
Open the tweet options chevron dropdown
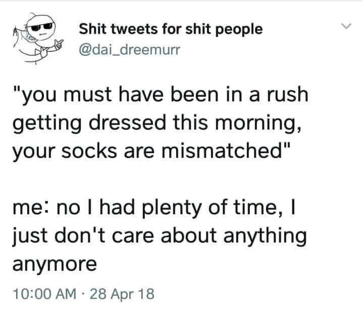[x=345, y=25]
